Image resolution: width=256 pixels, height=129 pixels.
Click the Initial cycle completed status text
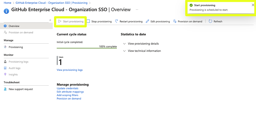[x=70, y=42]
